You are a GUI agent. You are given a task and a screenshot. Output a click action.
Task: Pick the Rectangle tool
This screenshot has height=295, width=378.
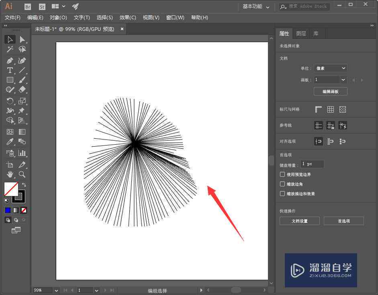[10, 80]
